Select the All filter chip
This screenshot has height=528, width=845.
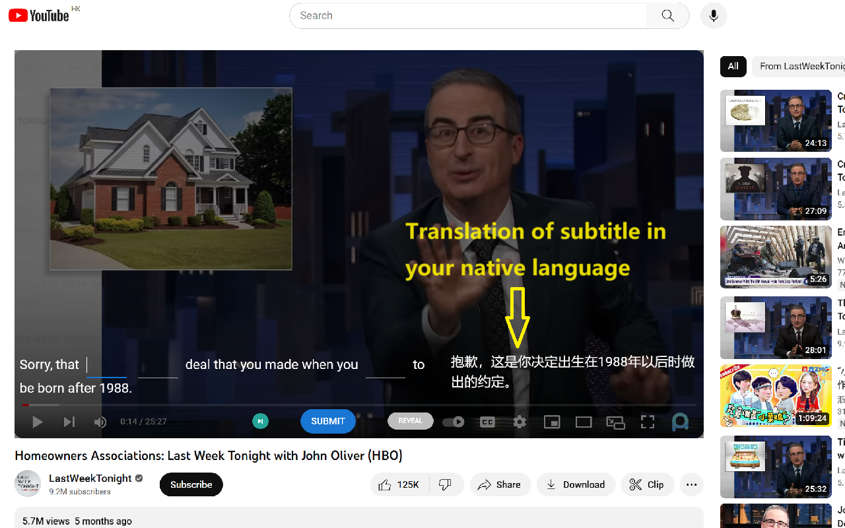tap(733, 66)
